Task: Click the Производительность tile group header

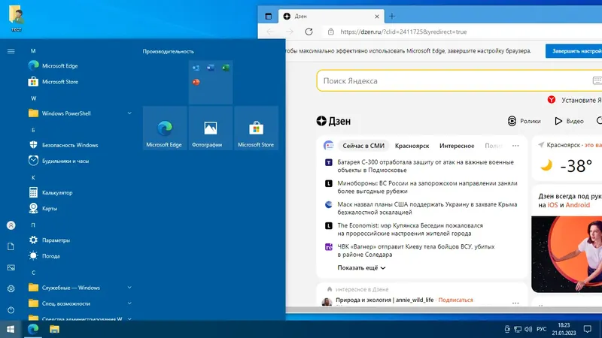Action: (168, 51)
